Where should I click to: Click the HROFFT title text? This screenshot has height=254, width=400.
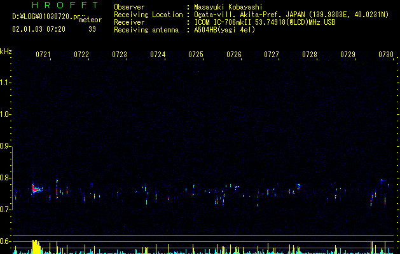pyautogui.click(x=65, y=5)
